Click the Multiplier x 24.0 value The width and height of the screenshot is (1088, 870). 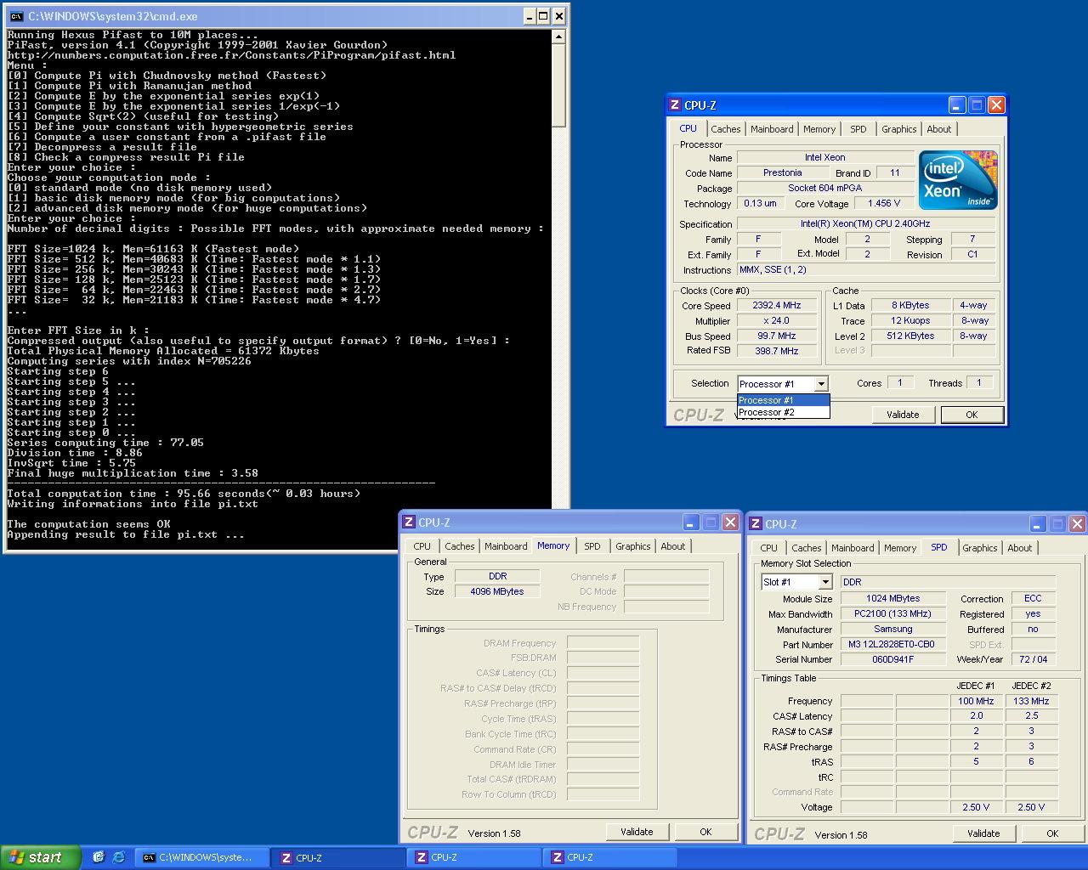click(777, 320)
